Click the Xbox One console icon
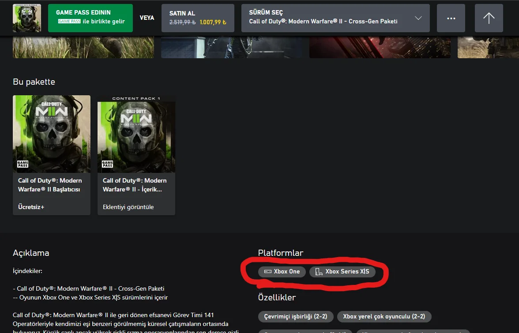This screenshot has height=333, width=519. click(x=268, y=272)
